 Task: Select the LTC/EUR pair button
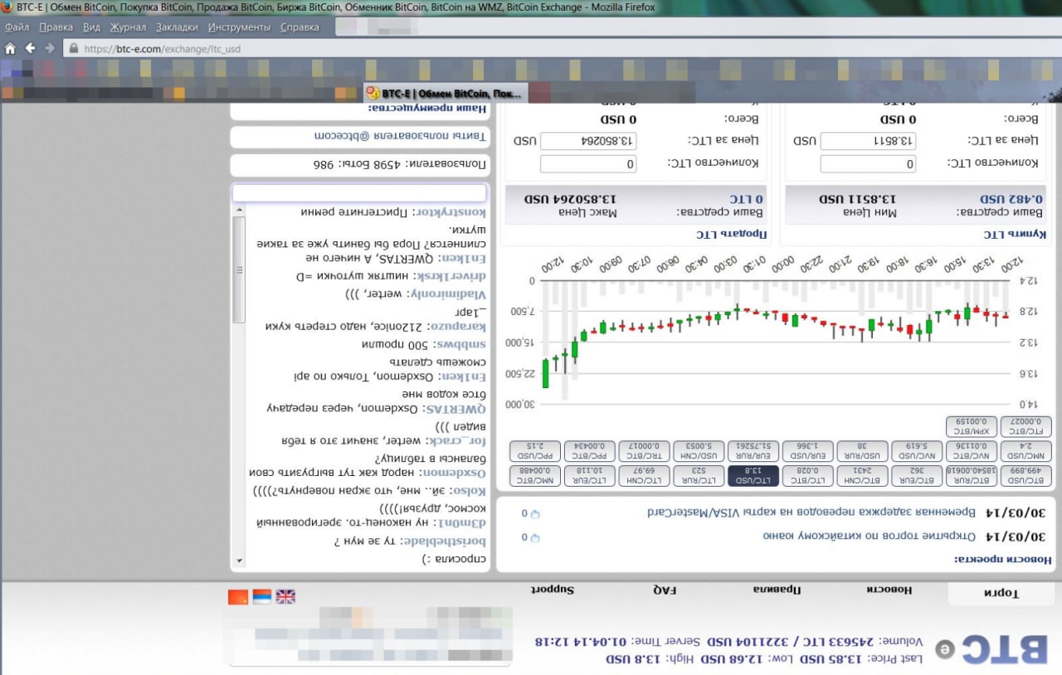tap(590, 475)
